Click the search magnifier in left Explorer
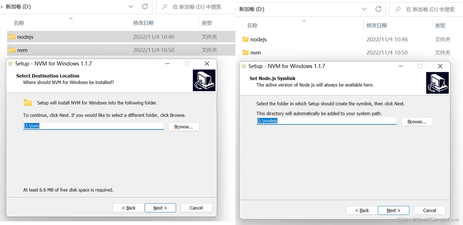Image resolution: width=463 pixels, height=225 pixels. click(x=165, y=7)
